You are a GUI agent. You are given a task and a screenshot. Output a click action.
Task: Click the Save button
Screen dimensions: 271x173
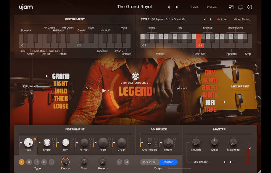pyautogui.click(x=195, y=7)
